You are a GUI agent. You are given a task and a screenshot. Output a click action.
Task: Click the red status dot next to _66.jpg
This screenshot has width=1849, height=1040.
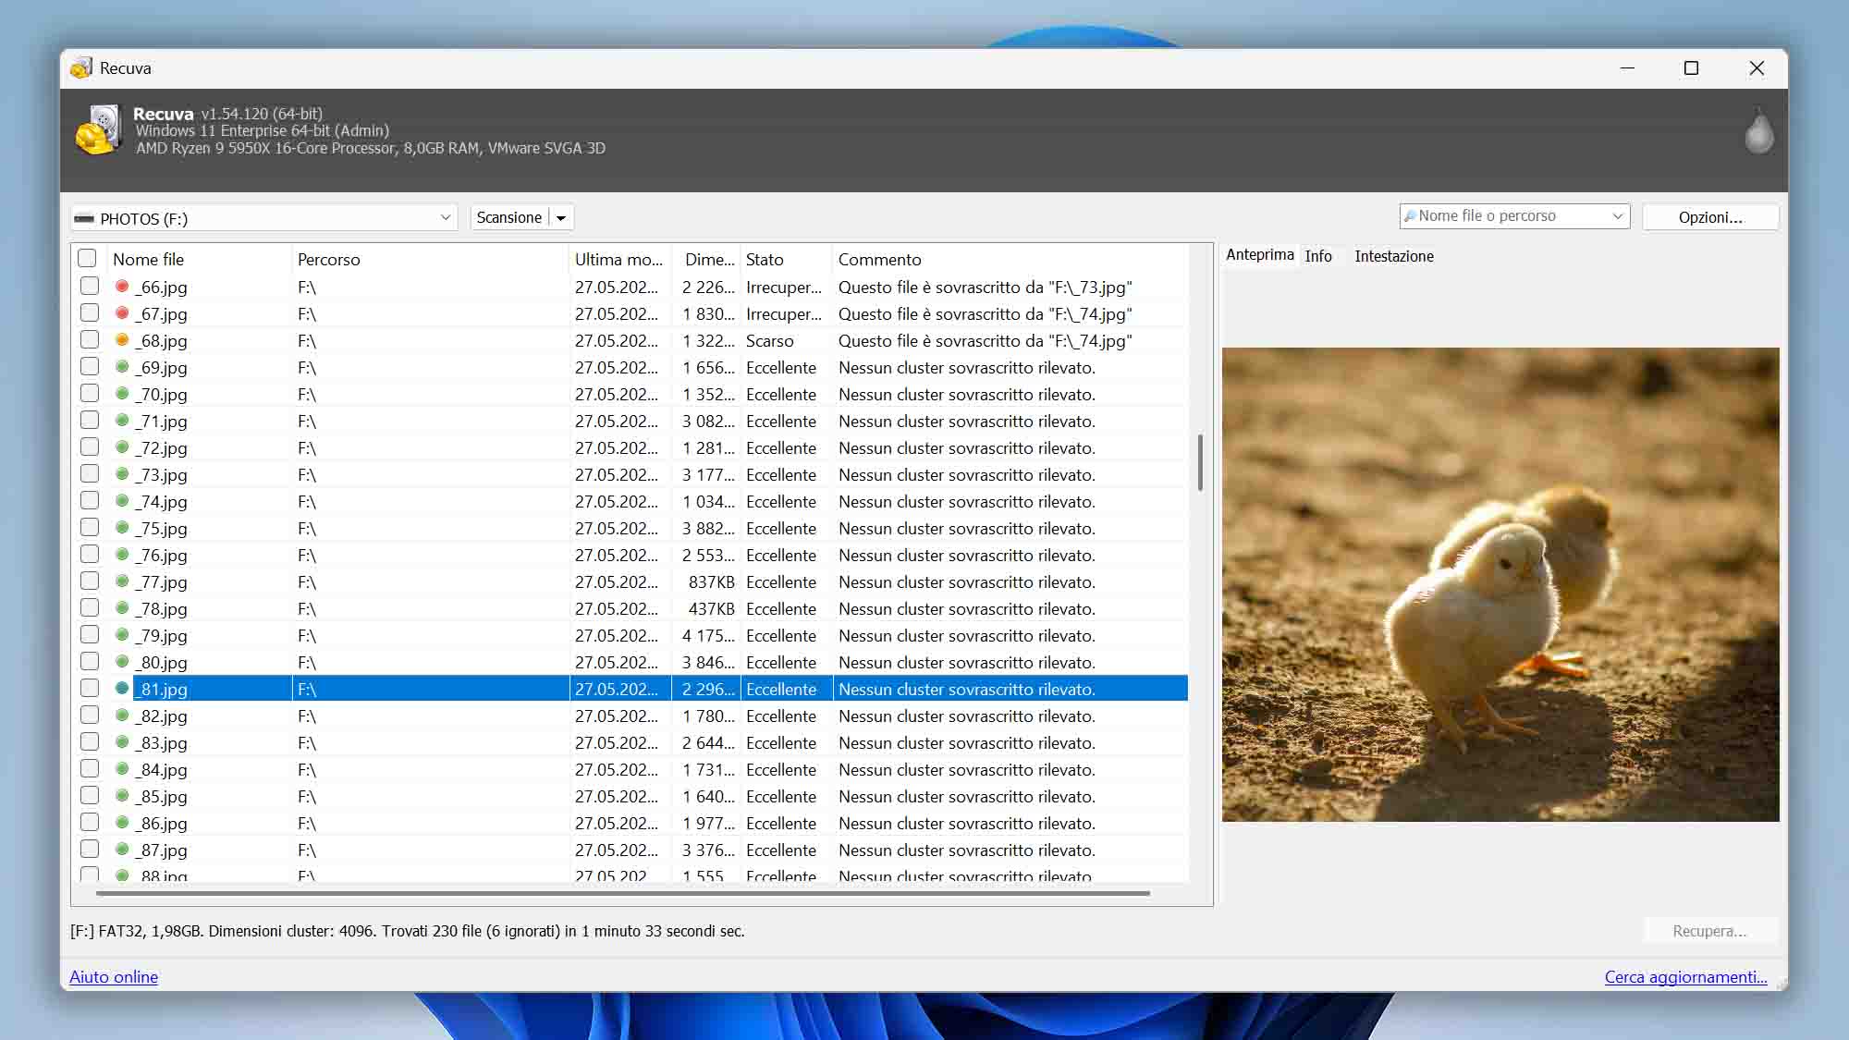click(x=121, y=287)
